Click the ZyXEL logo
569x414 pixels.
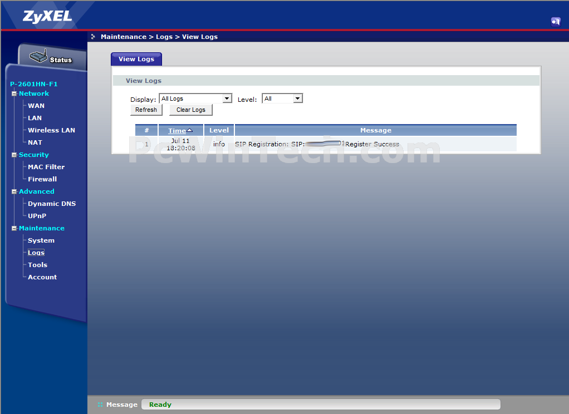[47, 16]
